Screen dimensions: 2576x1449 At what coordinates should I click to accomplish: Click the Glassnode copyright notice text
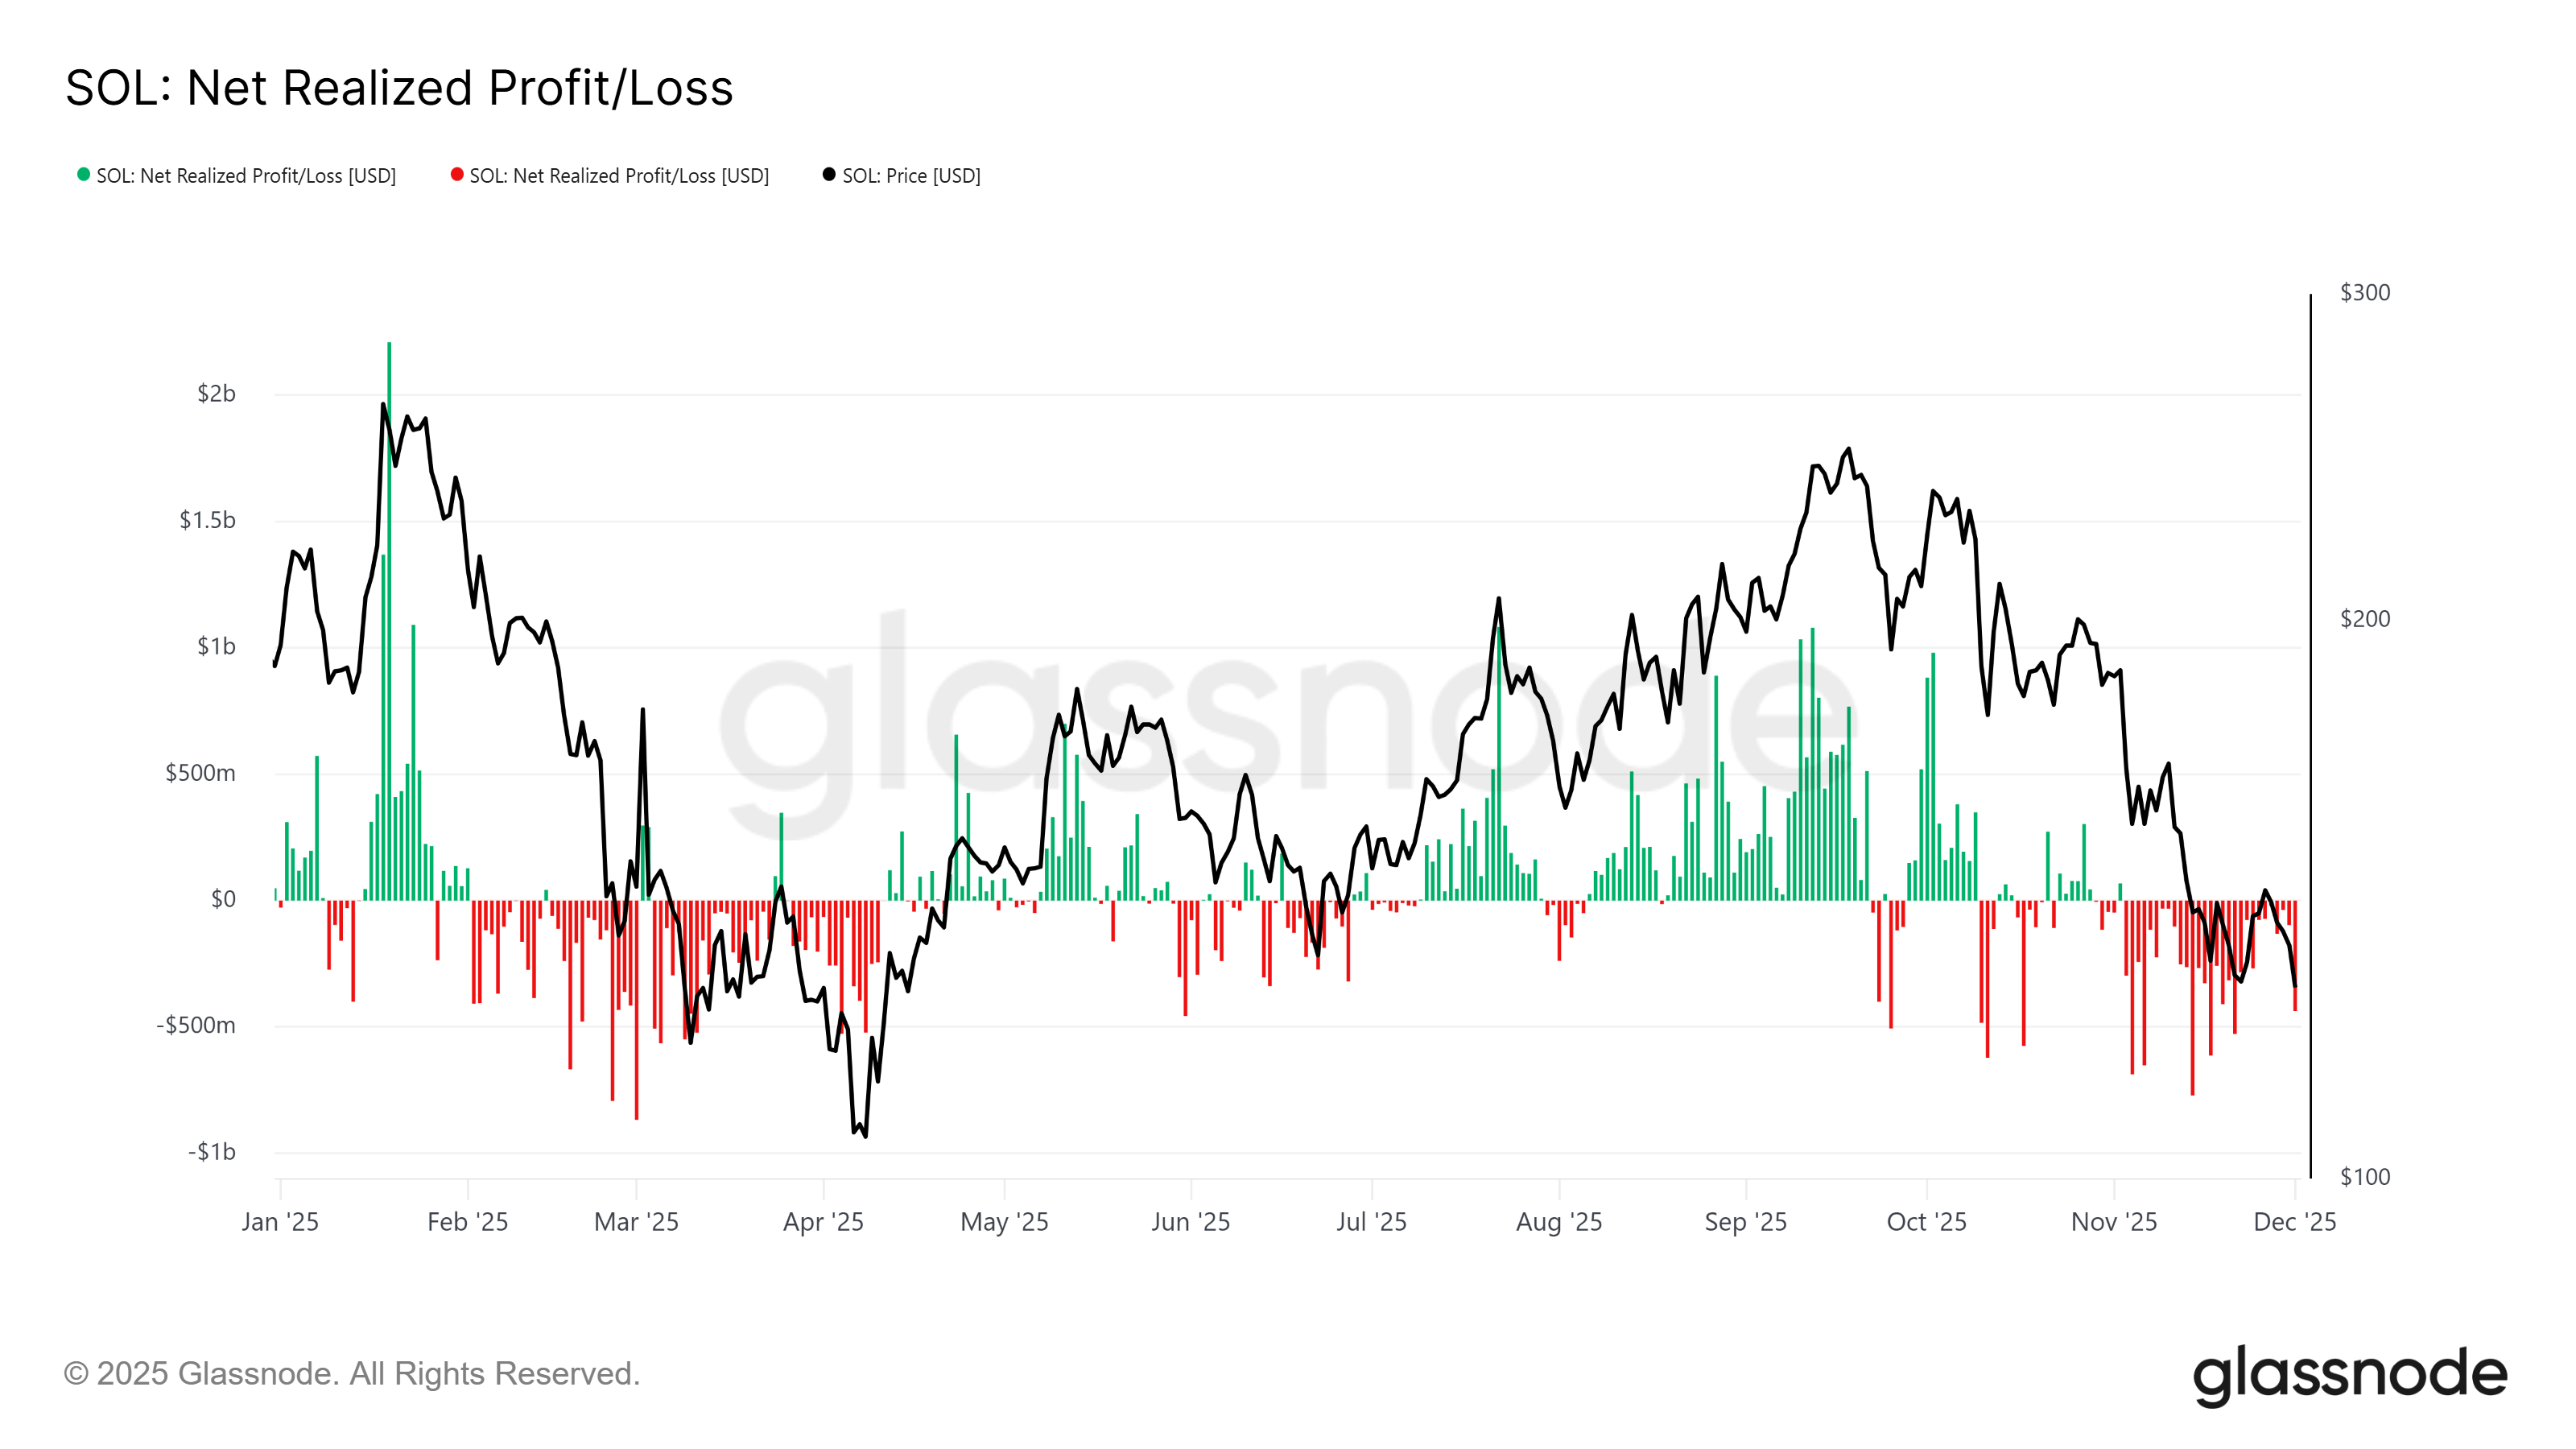pos(351,1373)
